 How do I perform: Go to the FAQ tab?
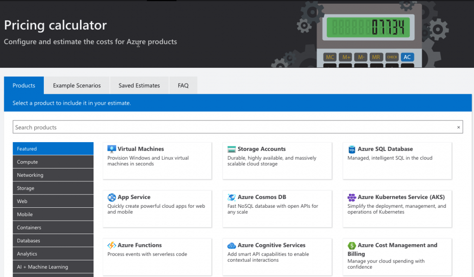(x=183, y=85)
